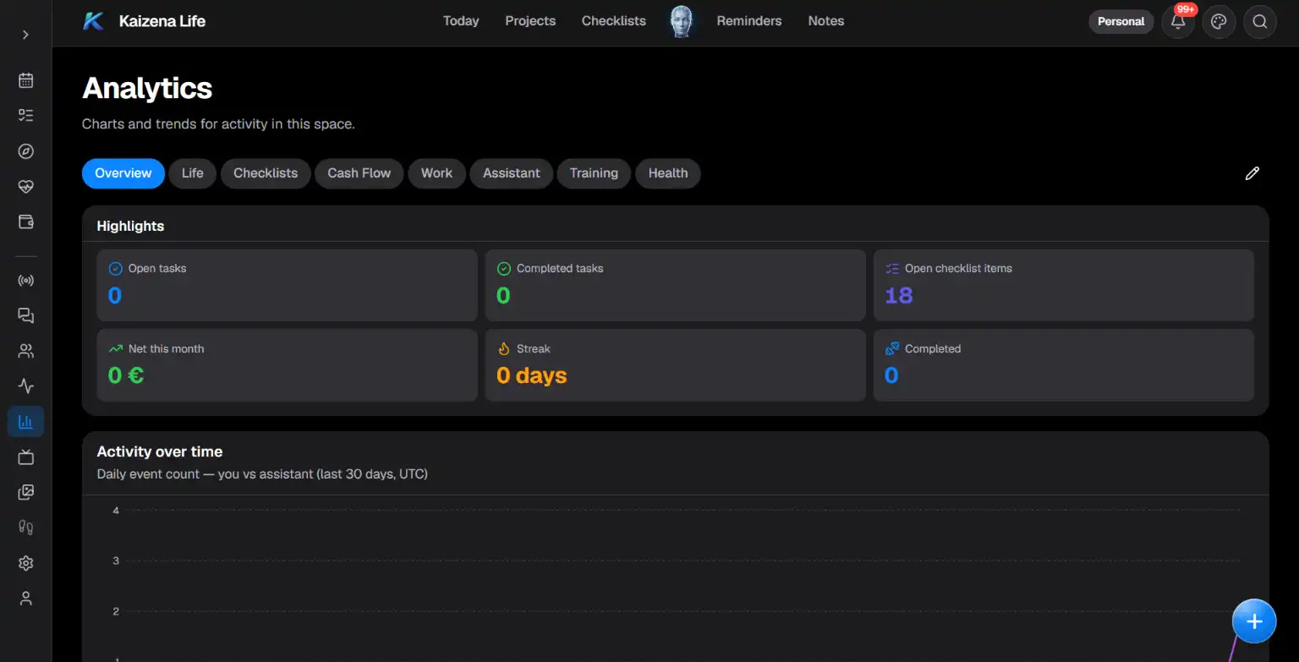Open the compass icon in the sidebar
The image size is (1299, 662).
click(25, 151)
